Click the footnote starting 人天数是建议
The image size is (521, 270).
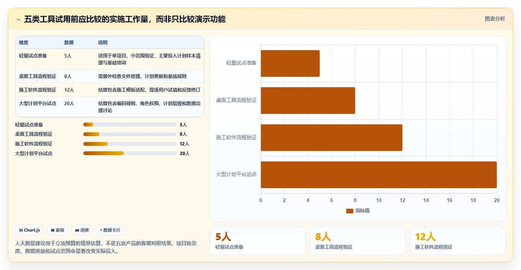(x=106, y=247)
